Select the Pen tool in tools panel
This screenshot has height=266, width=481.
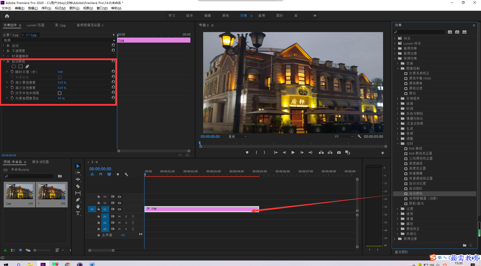(78, 200)
